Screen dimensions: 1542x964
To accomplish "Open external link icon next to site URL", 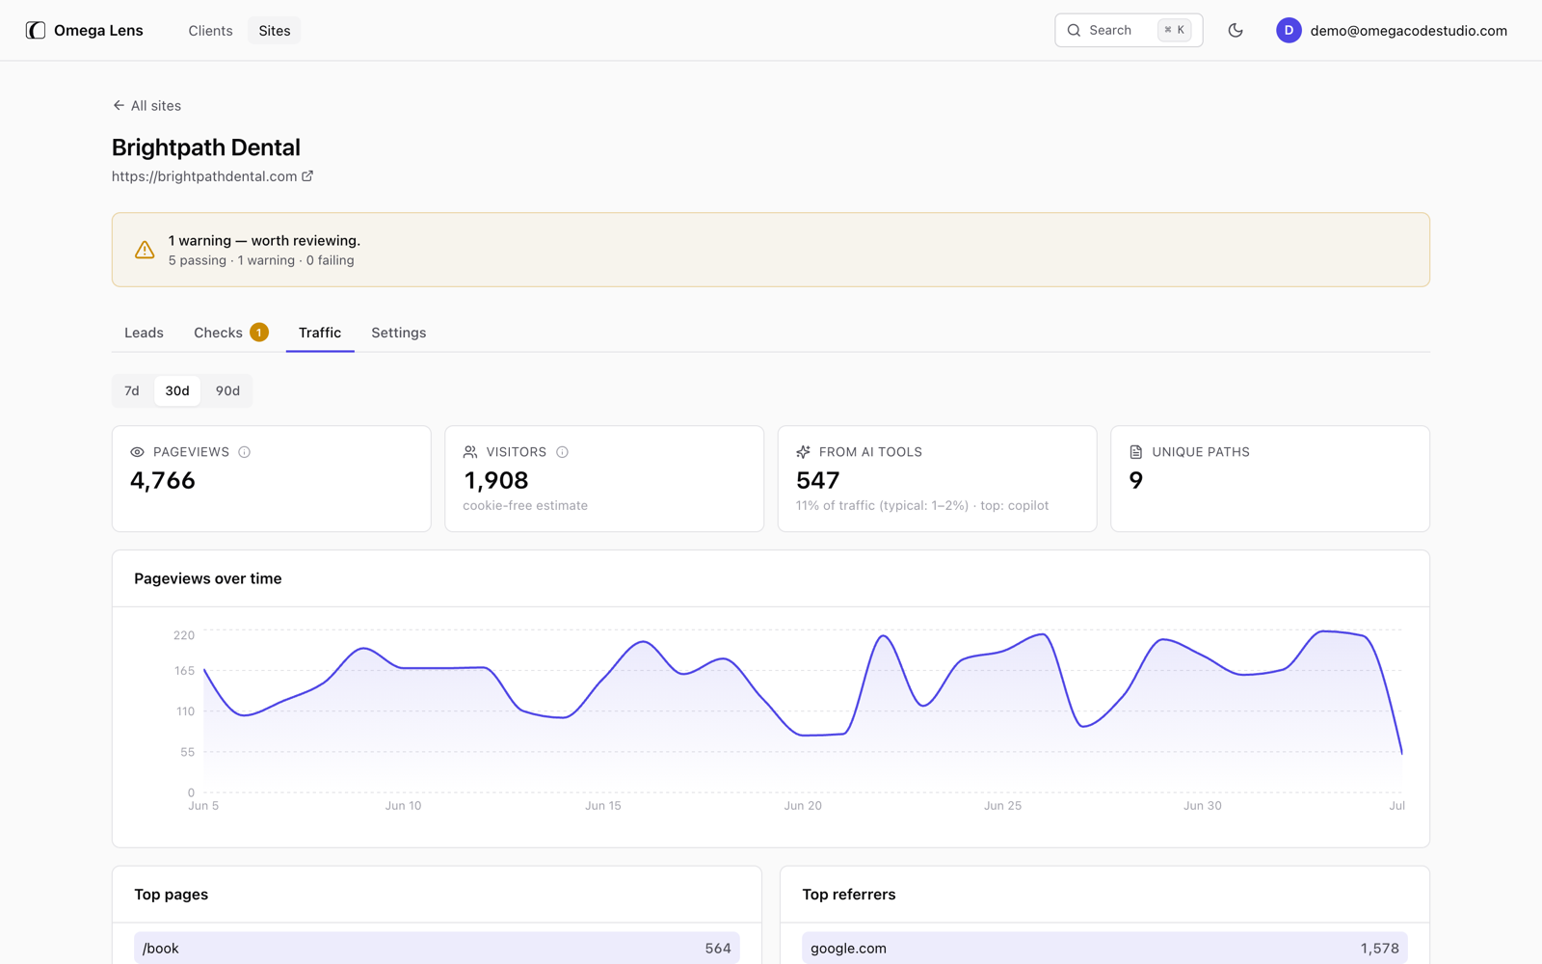I will [307, 175].
